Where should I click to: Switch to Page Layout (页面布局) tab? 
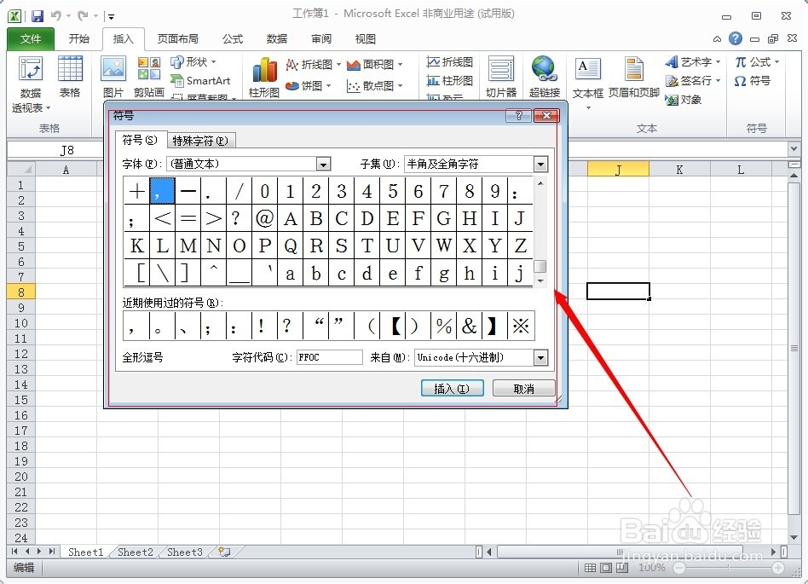tap(178, 38)
